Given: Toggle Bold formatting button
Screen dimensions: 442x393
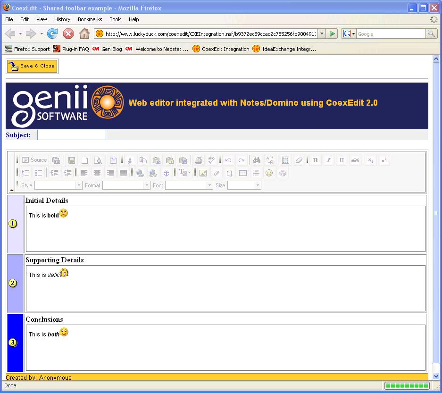Looking at the screenshot, I should [x=315, y=160].
